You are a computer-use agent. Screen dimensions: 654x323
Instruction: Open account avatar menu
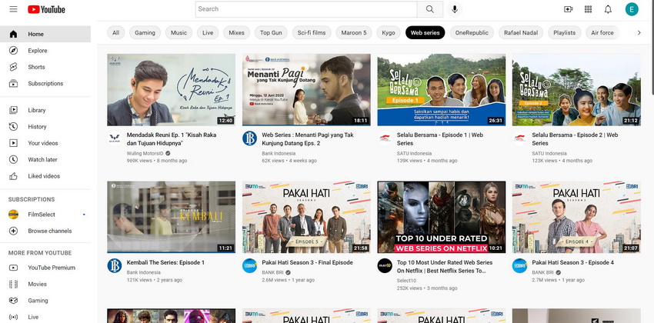(x=632, y=9)
